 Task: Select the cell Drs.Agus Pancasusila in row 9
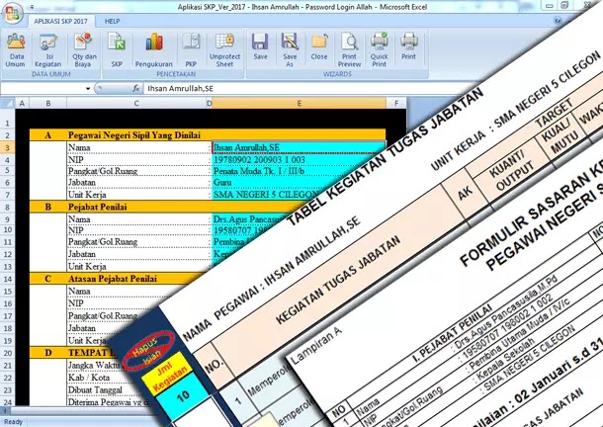coord(250,218)
